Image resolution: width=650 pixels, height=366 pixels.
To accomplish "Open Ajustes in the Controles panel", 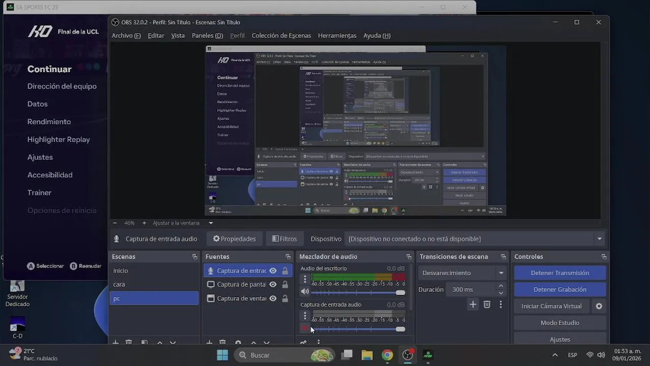I will [560, 339].
